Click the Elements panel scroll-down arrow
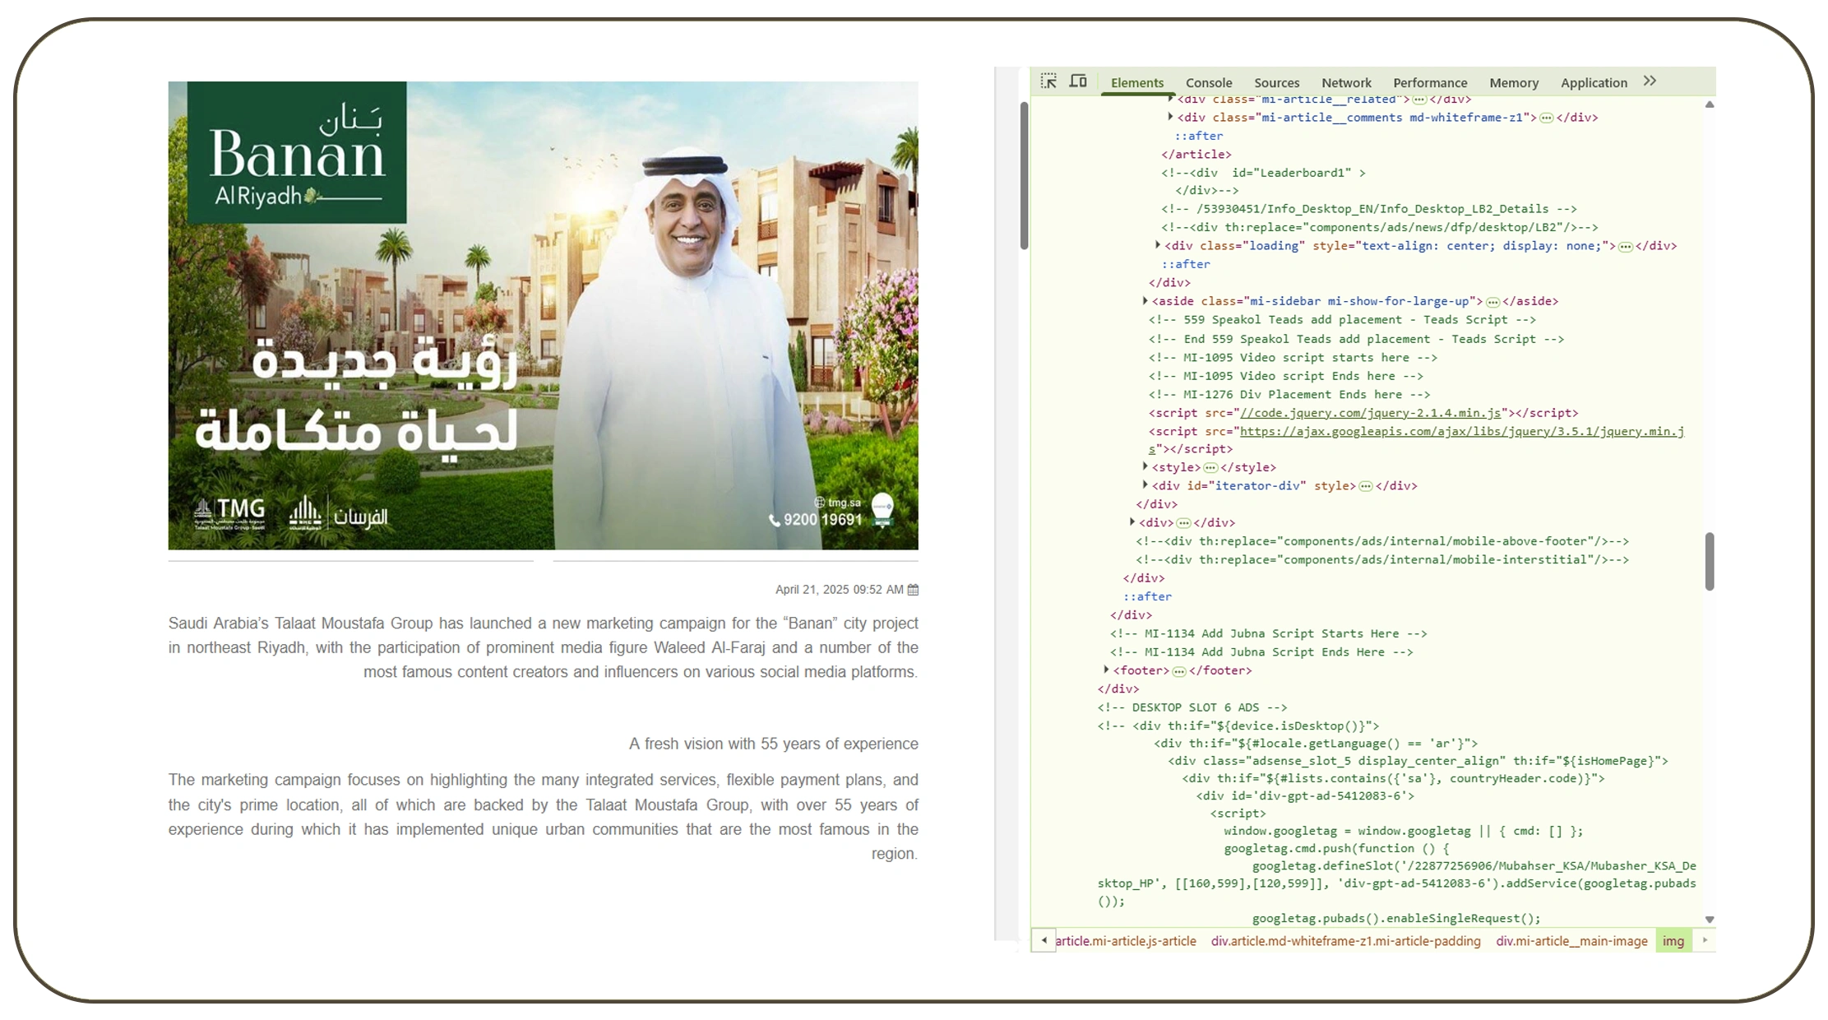Image resolution: width=1828 pixels, height=1020 pixels. tap(1710, 920)
